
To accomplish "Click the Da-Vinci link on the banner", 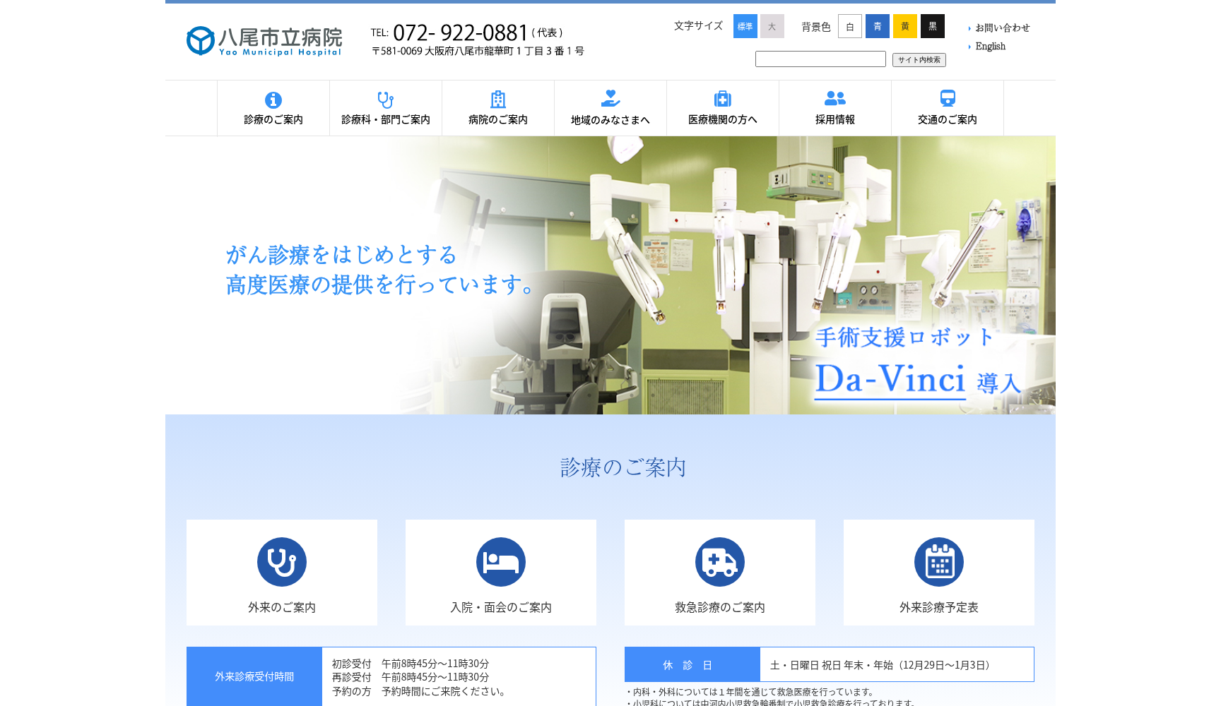I will 889,381.
